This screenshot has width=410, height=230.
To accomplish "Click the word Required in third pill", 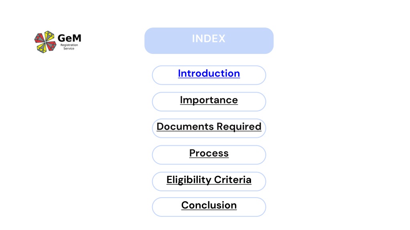I will pos(239,127).
